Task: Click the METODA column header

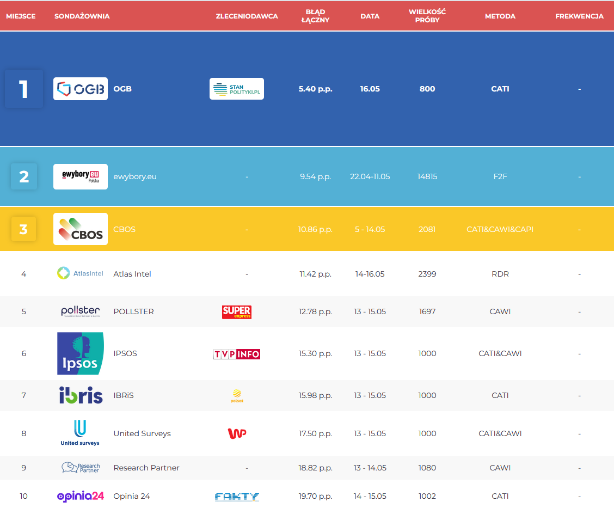Action: pyautogui.click(x=500, y=16)
